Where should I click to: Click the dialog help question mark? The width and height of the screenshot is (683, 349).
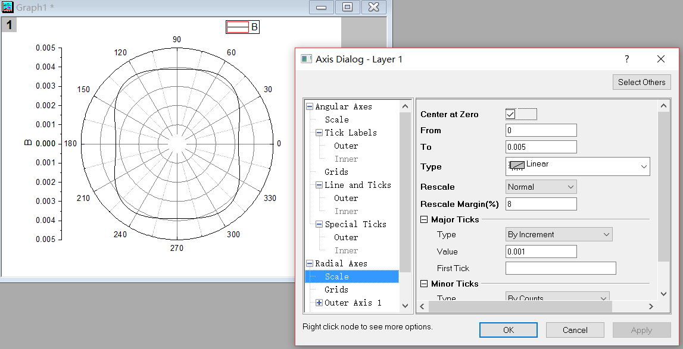click(x=626, y=59)
